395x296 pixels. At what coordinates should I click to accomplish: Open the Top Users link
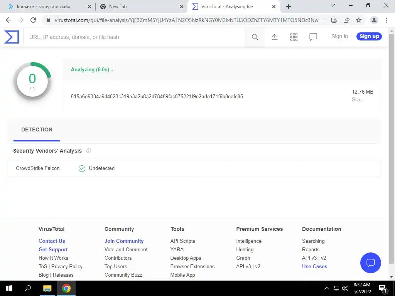click(x=116, y=267)
